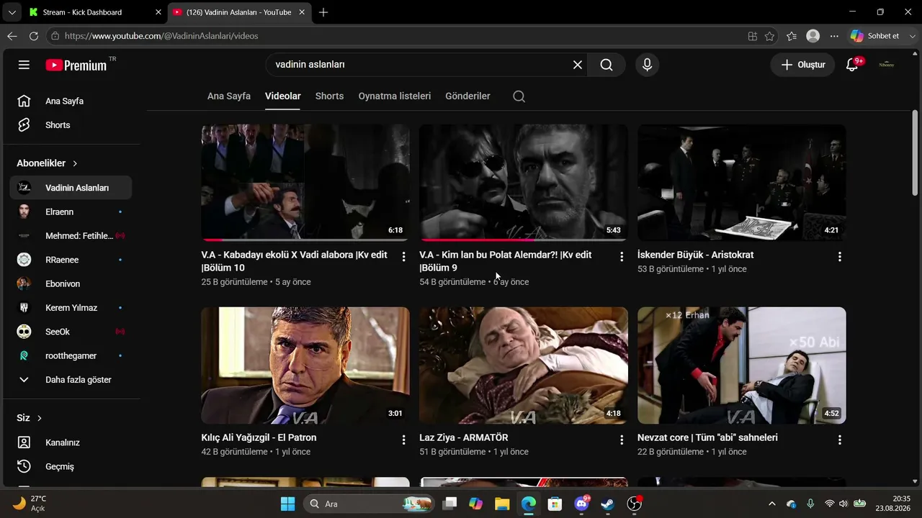Clear the search box with the X
The image size is (922, 518).
[x=578, y=65]
